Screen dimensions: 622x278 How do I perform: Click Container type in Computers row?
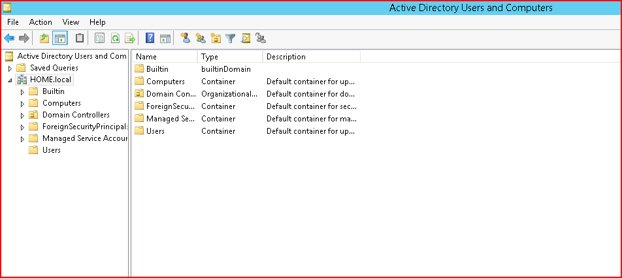pyautogui.click(x=218, y=81)
